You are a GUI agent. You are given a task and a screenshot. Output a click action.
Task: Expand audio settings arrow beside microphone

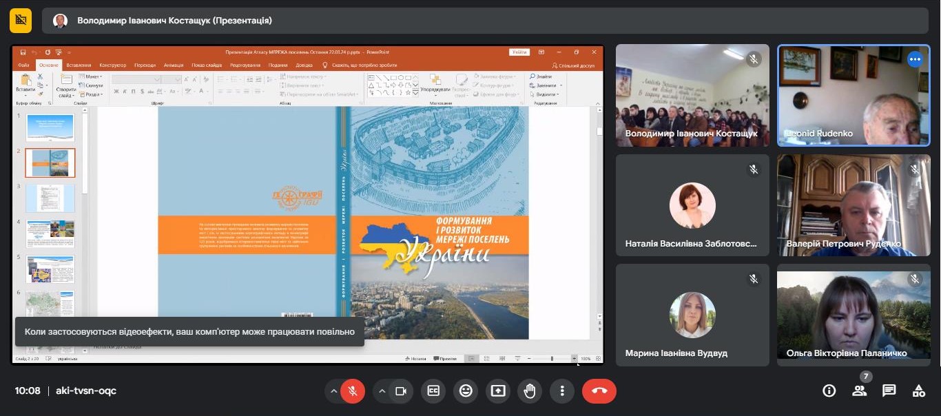(334, 391)
